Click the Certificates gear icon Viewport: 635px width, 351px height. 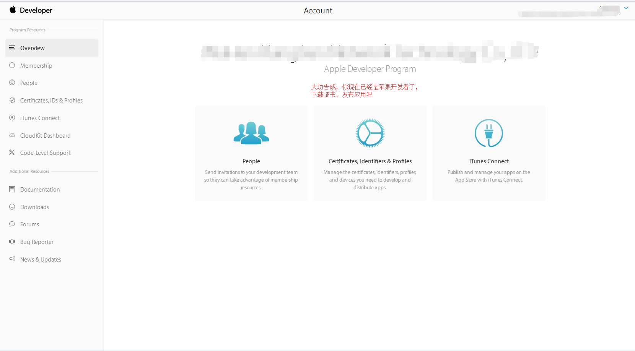point(370,133)
